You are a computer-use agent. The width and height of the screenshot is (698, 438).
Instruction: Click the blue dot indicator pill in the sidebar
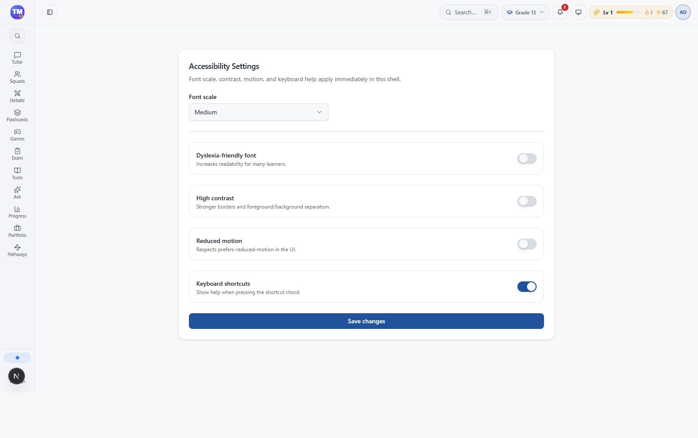pyautogui.click(x=17, y=358)
